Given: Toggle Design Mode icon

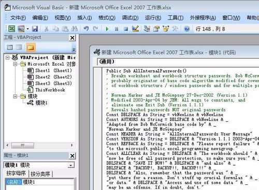Looking at the screenshot, I should tap(135, 28).
